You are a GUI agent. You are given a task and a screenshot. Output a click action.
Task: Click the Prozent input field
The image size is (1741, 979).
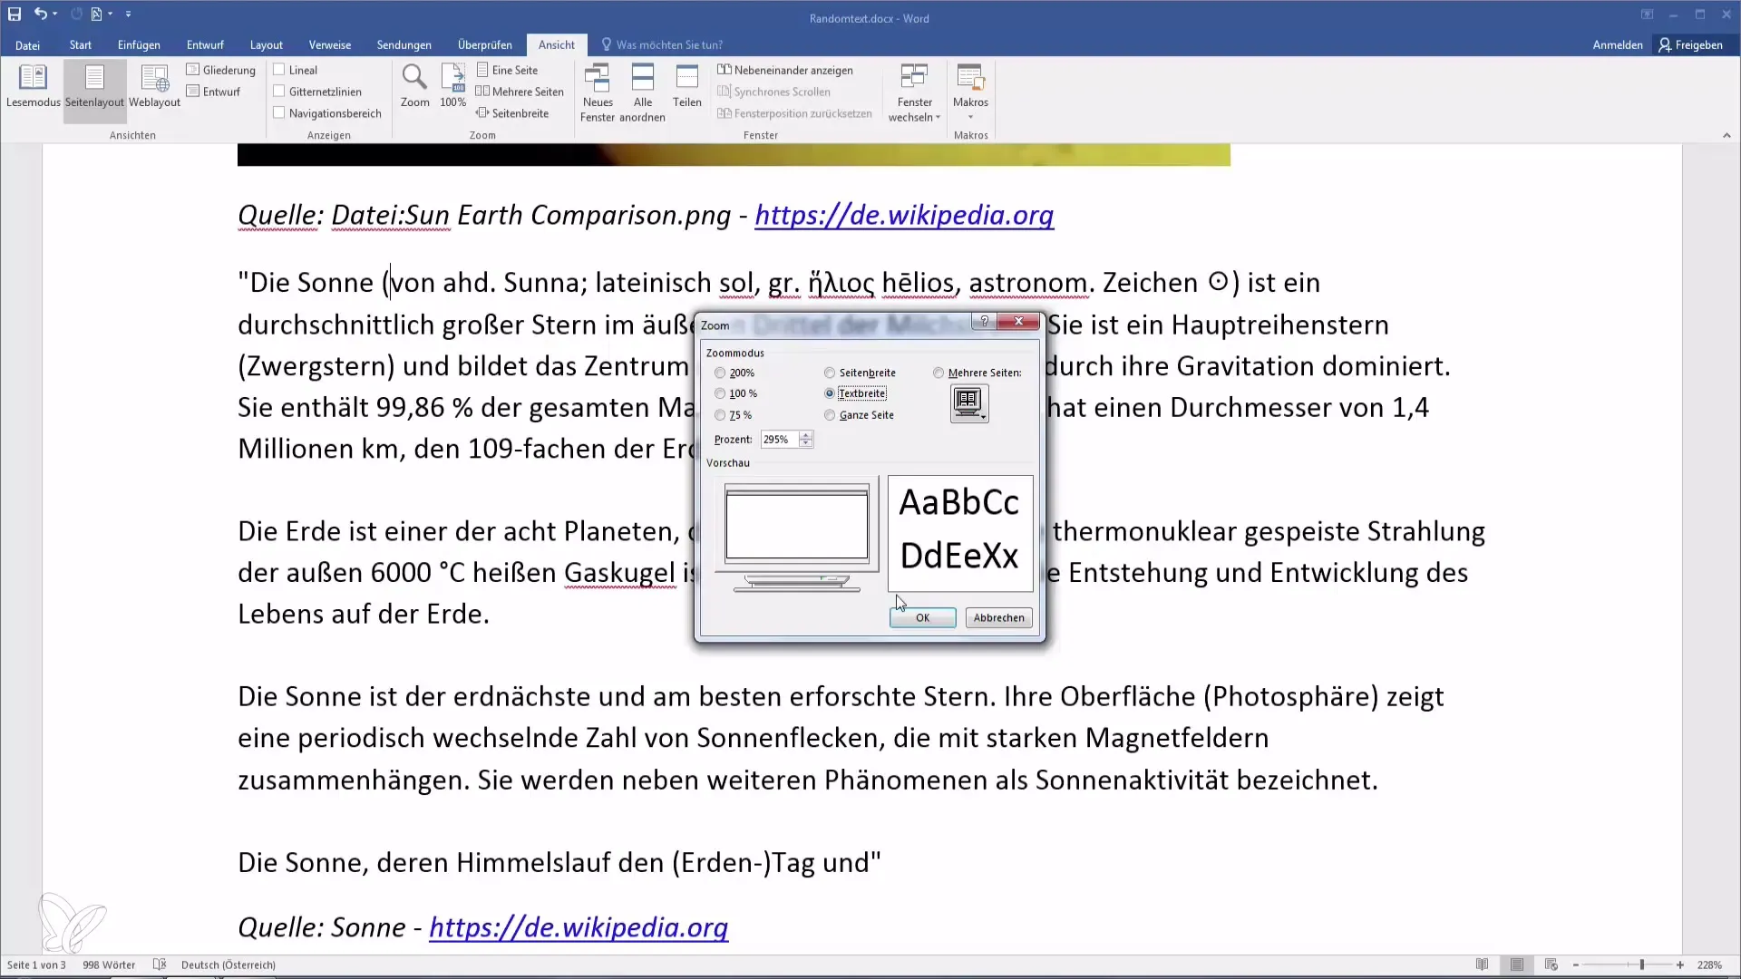779,439
